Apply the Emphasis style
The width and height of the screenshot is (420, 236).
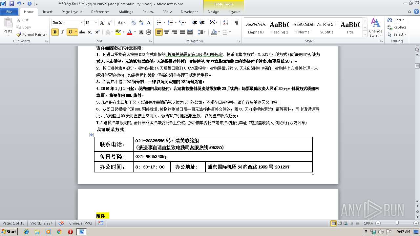tap(256, 28)
